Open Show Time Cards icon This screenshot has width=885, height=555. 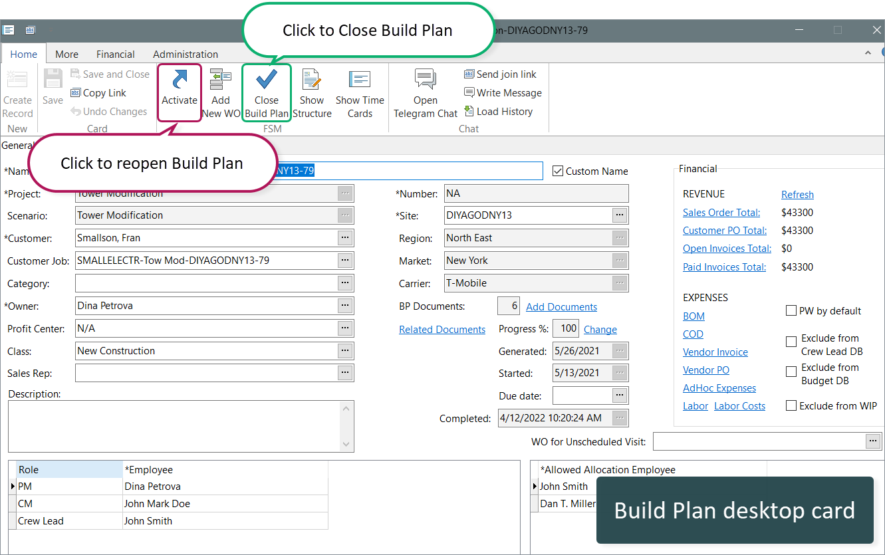[x=360, y=80]
